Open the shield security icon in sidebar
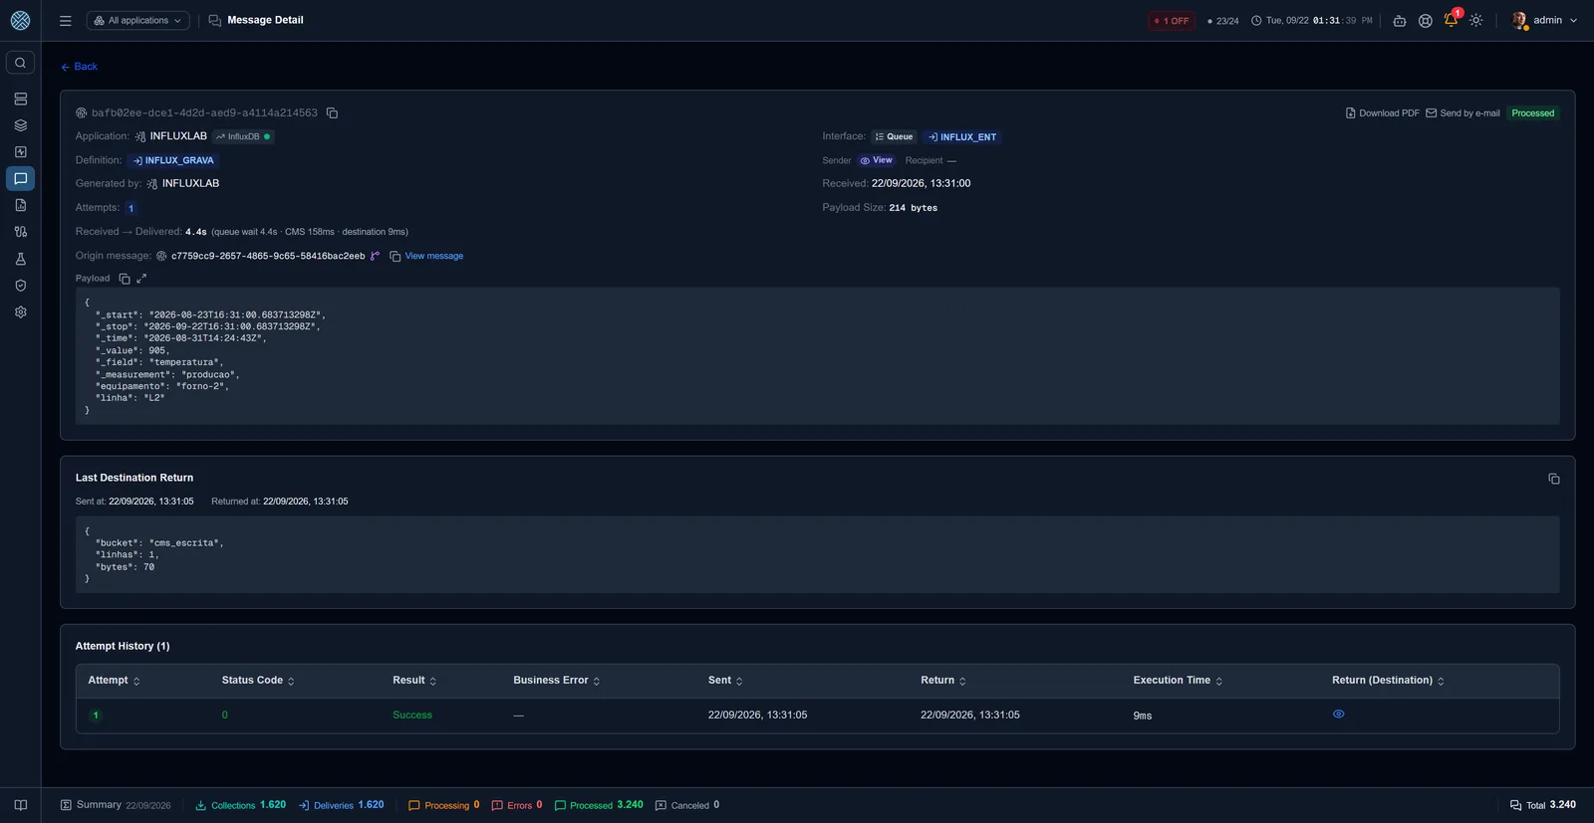Screen dimensions: 1594x823 20,286
